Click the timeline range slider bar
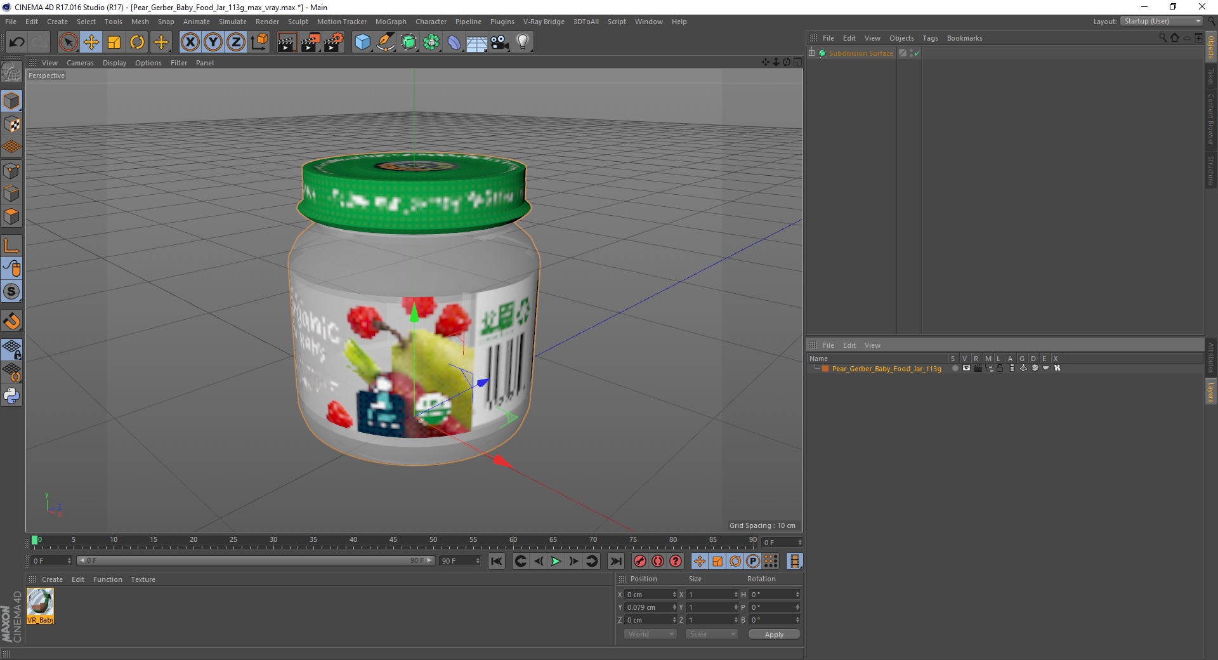The width and height of the screenshot is (1218, 660). point(255,560)
